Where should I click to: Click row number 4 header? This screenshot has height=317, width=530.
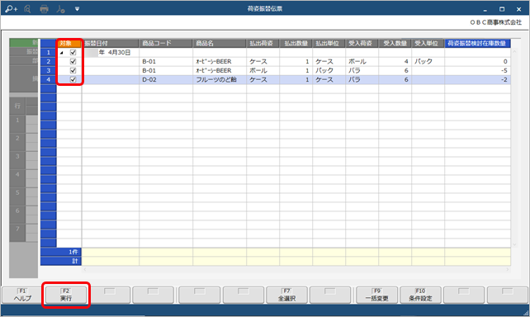49,80
